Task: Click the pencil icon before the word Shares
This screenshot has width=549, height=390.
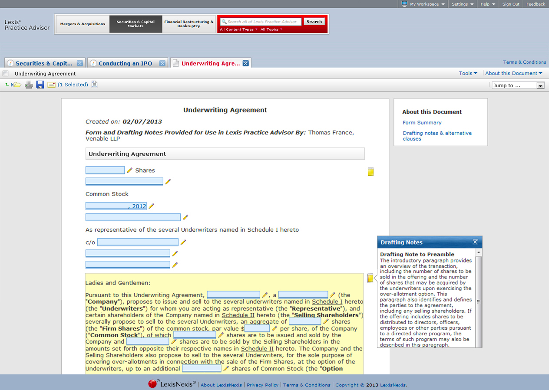Action: click(x=129, y=170)
